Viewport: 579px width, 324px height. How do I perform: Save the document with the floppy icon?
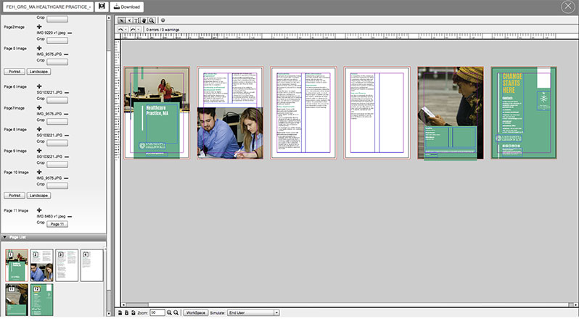102,7
